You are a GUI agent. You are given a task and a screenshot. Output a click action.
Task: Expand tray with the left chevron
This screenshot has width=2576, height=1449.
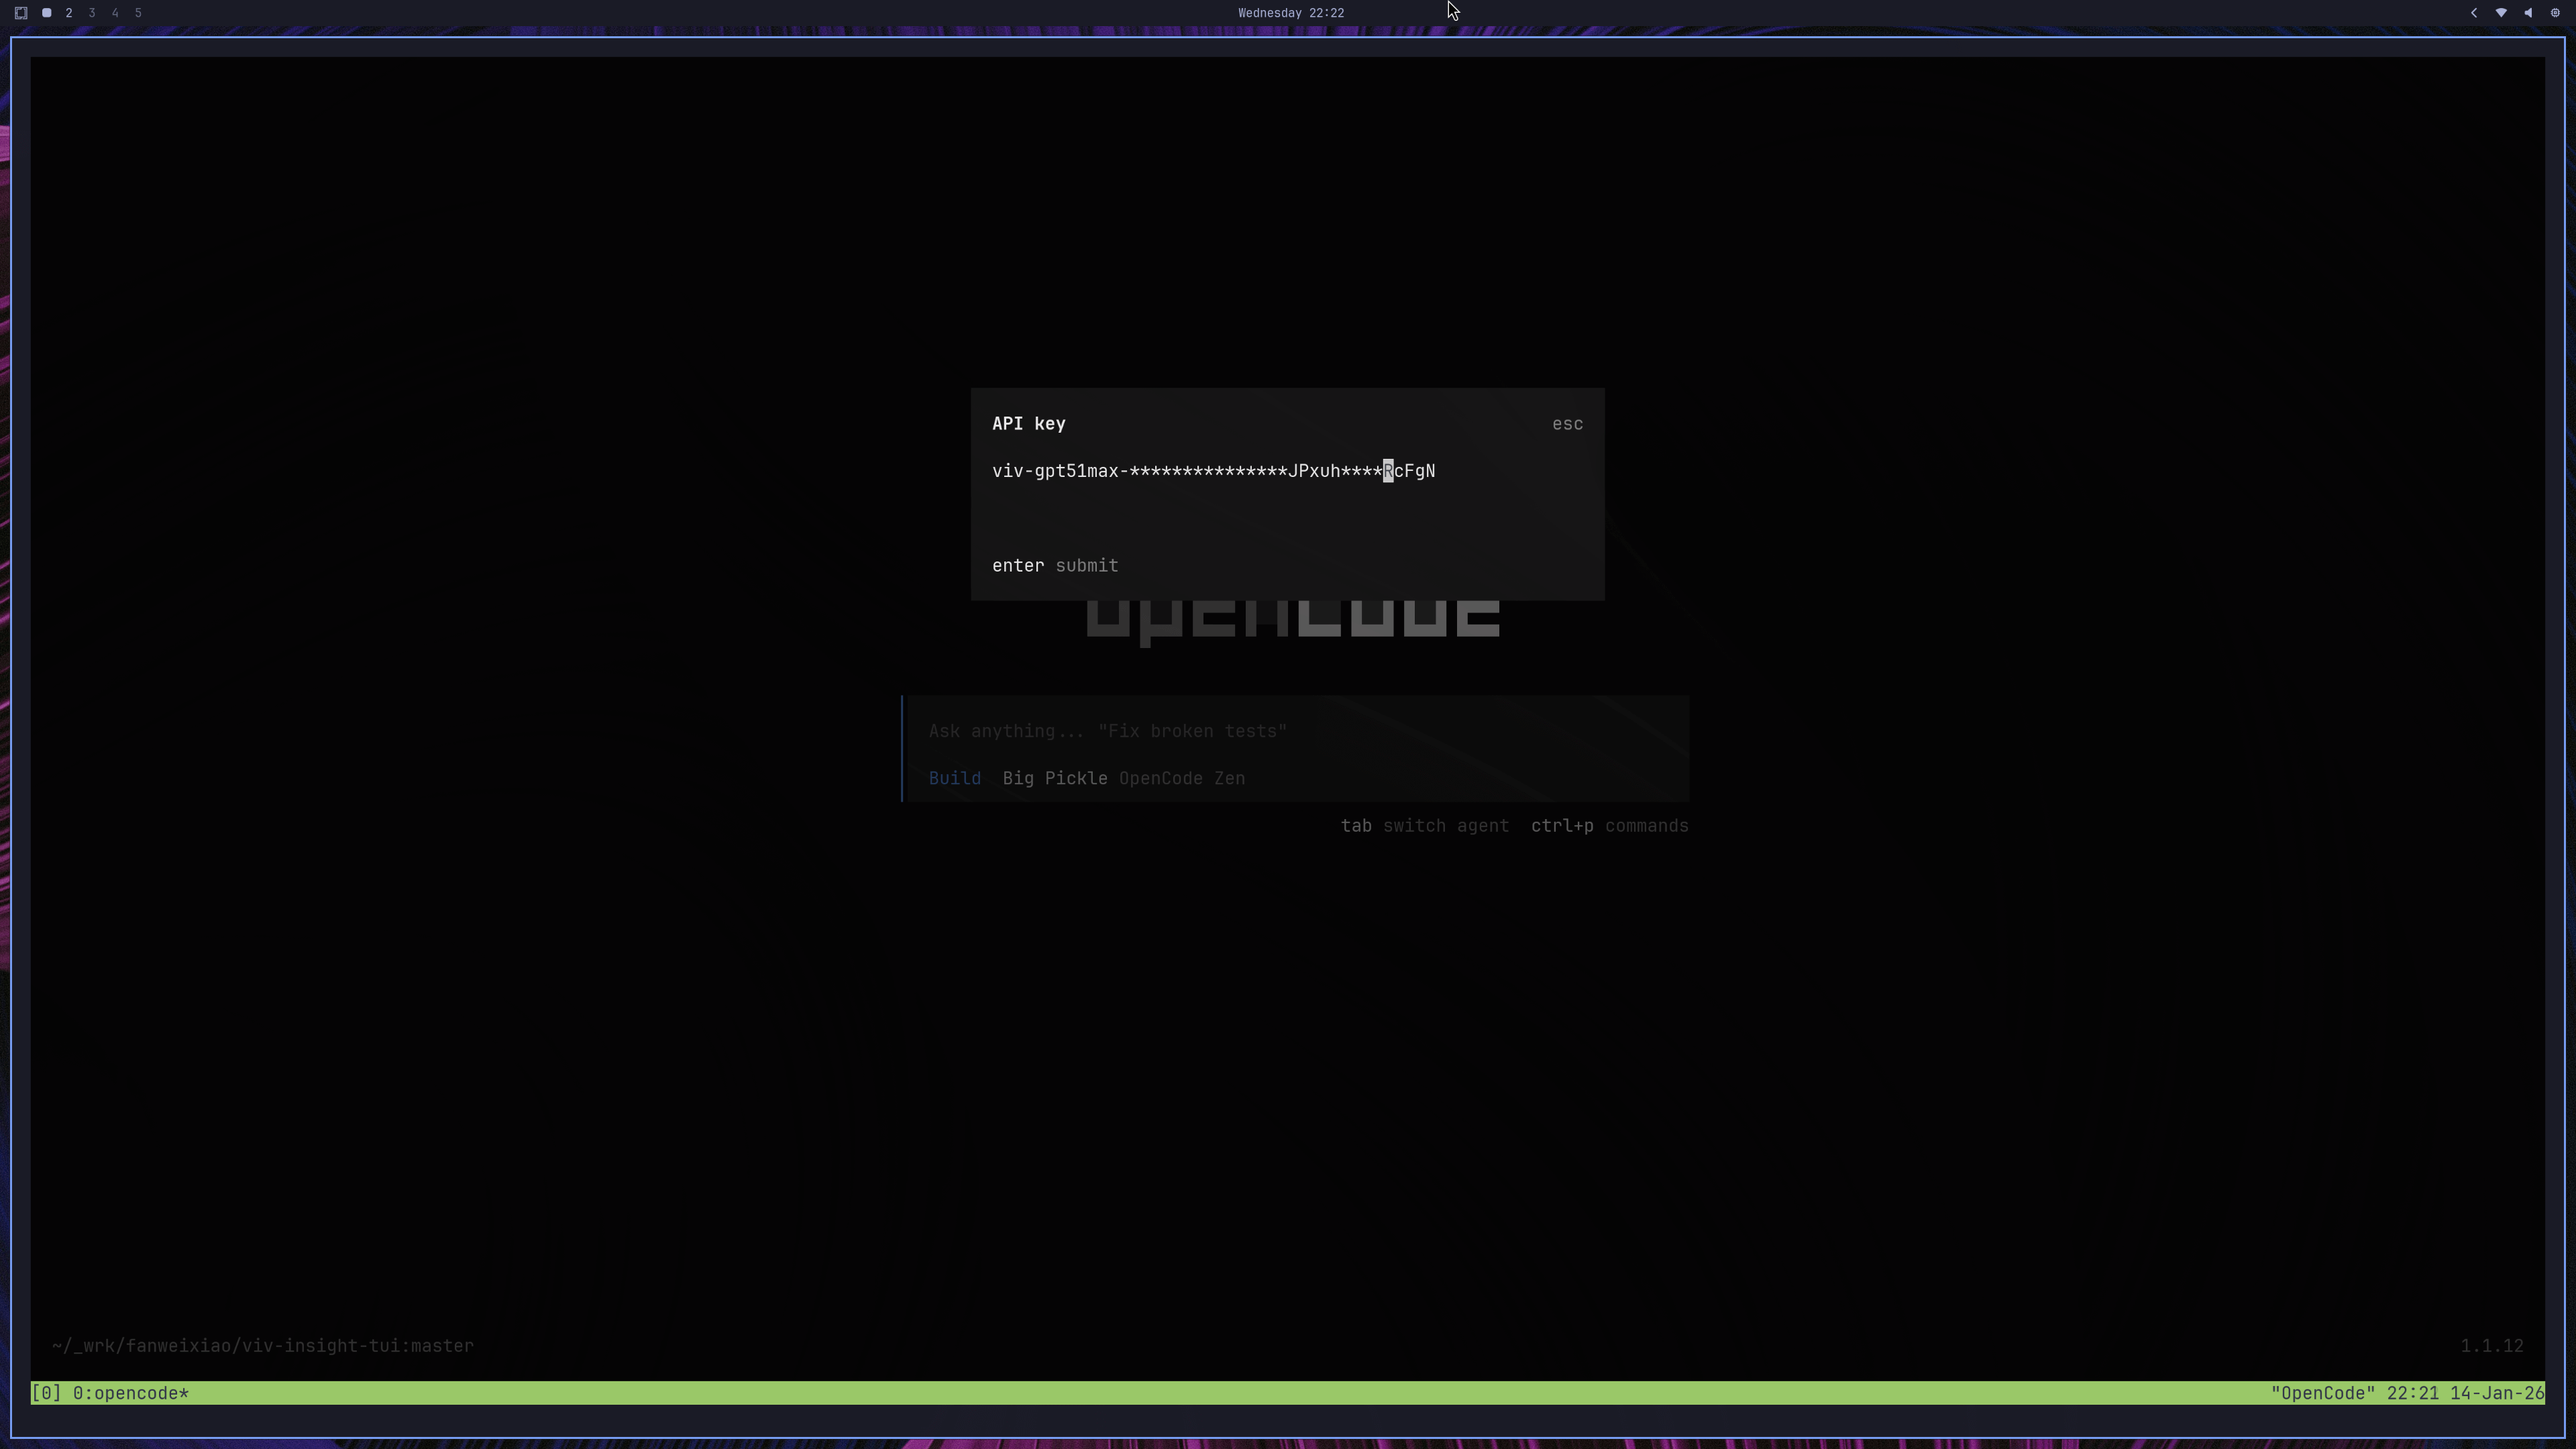pos(2474,13)
